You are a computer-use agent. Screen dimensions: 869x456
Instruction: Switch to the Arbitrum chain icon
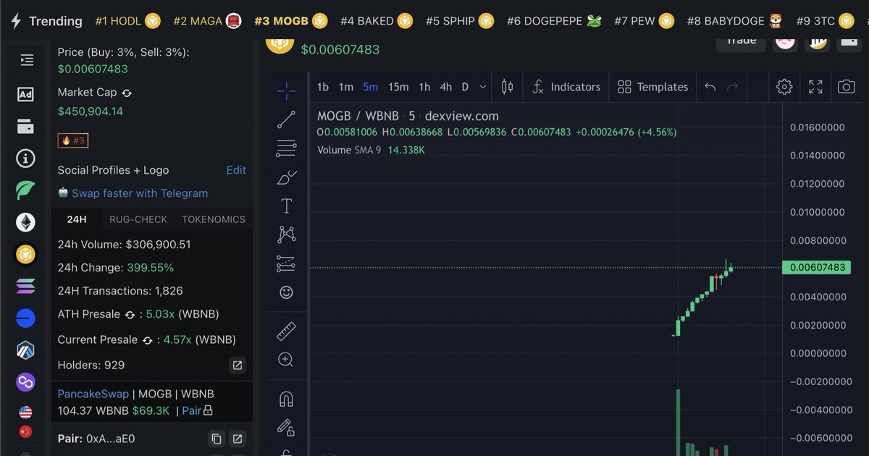click(26, 350)
